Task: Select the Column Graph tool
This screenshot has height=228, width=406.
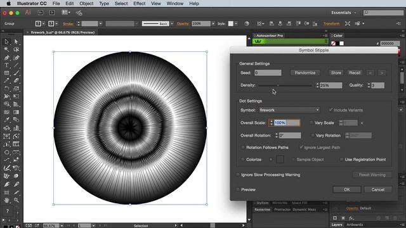Action: [16, 128]
